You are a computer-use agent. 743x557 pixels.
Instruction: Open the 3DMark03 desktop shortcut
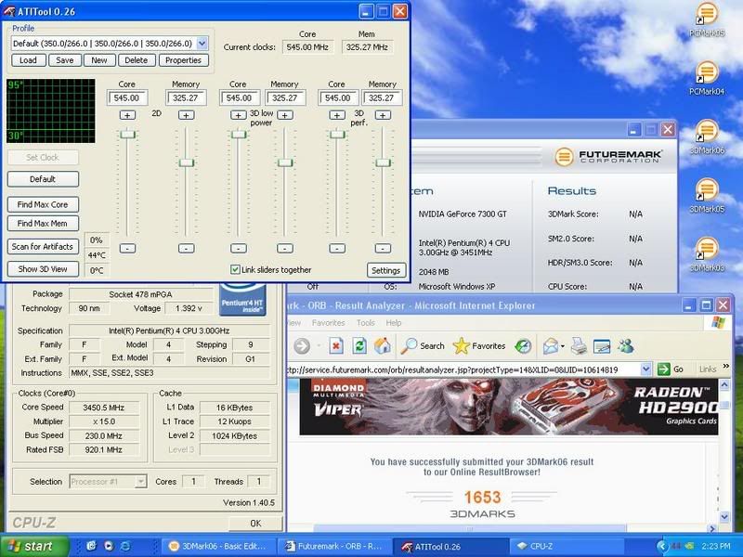[707, 254]
